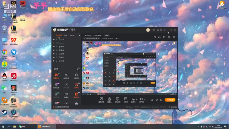Image resolution: width=229 pixels, height=129 pixels.
Task: Click the microphone icon
Action: (133, 99)
